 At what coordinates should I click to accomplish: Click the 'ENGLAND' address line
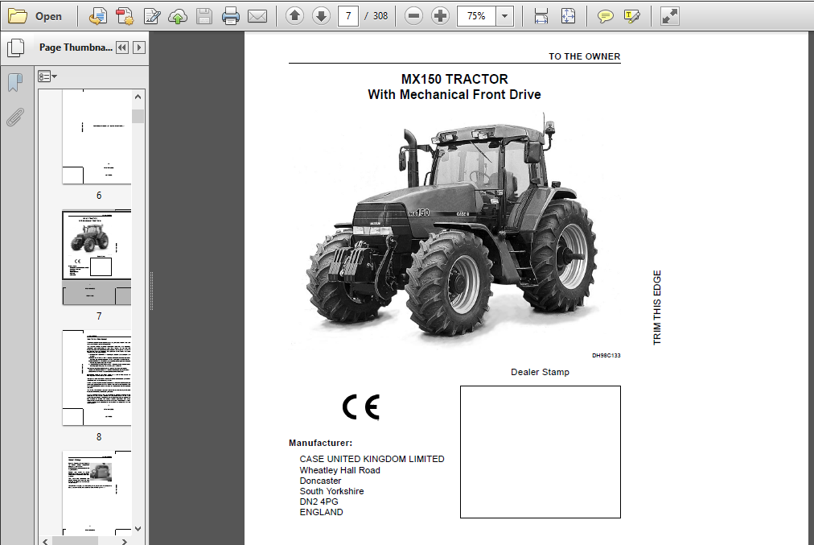point(322,512)
